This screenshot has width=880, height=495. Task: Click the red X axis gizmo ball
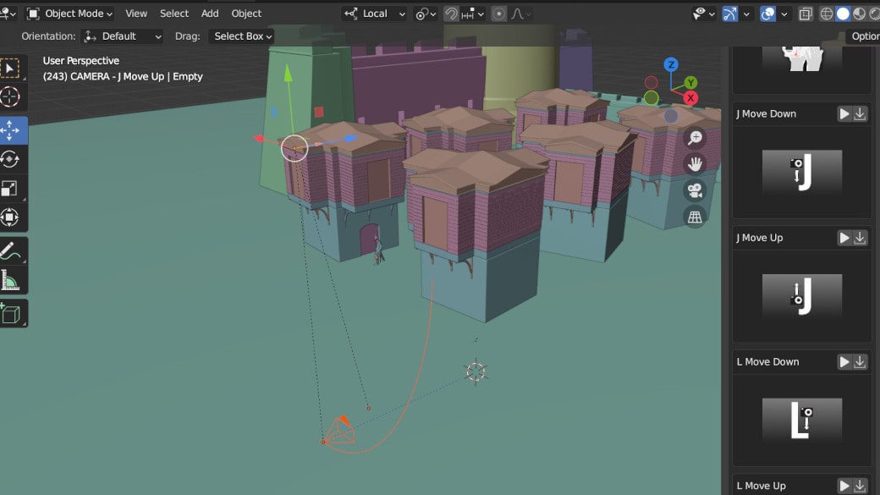coord(690,98)
